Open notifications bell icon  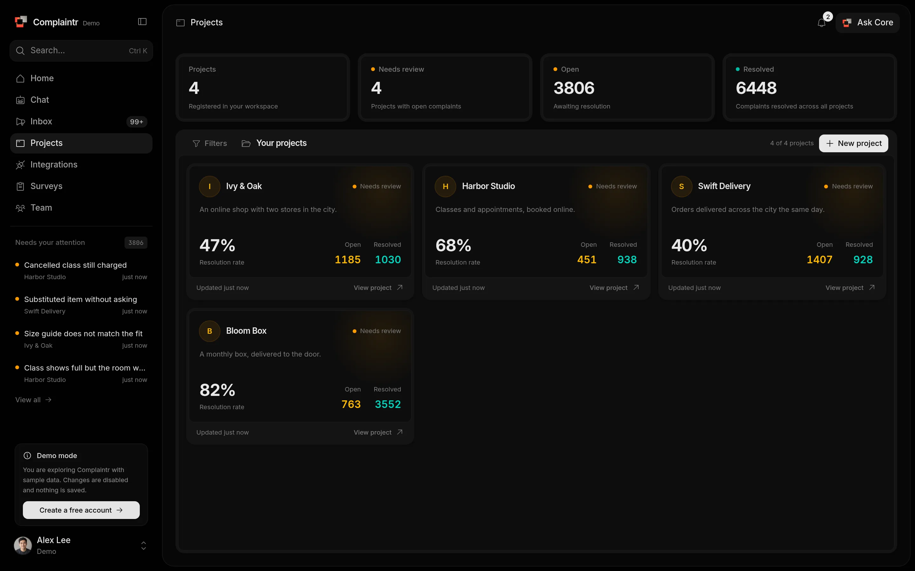821,23
